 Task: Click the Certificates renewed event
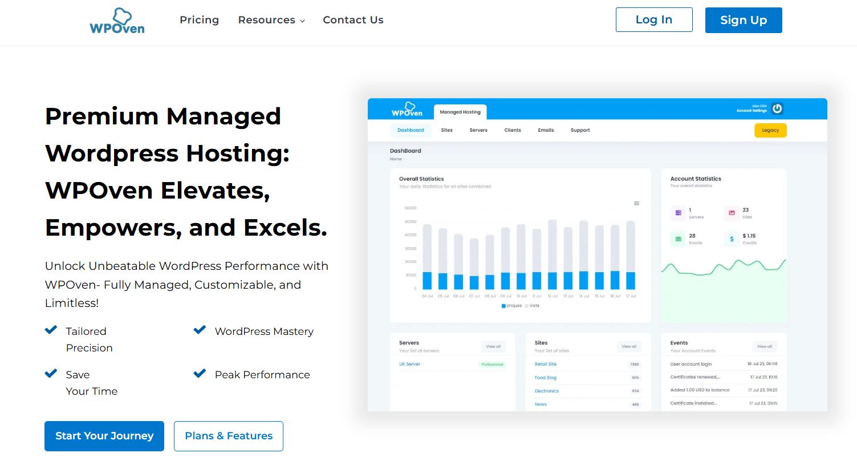tap(695, 377)
